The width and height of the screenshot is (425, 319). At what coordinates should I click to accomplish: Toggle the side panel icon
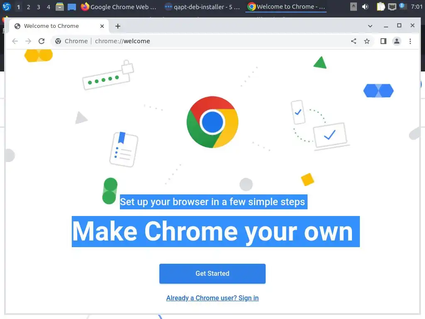point(383,41)
